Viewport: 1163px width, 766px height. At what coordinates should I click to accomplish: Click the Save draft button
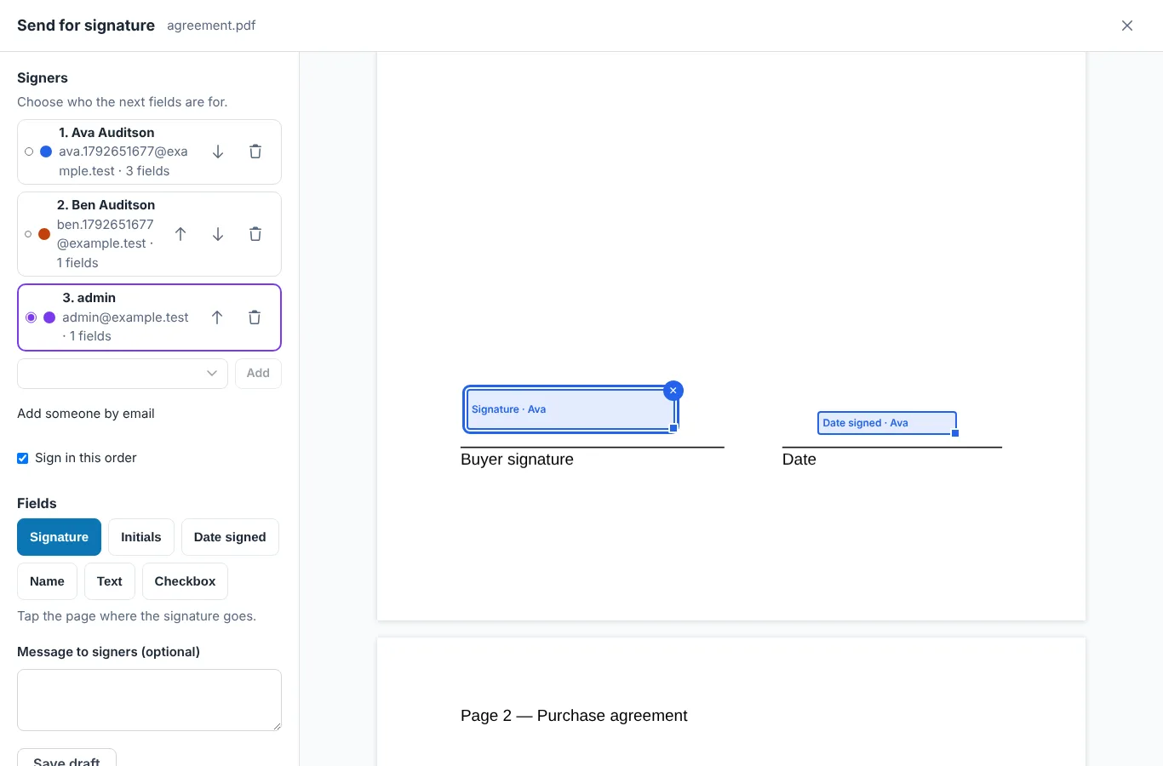pyautogui.click(x=66, y=758)
